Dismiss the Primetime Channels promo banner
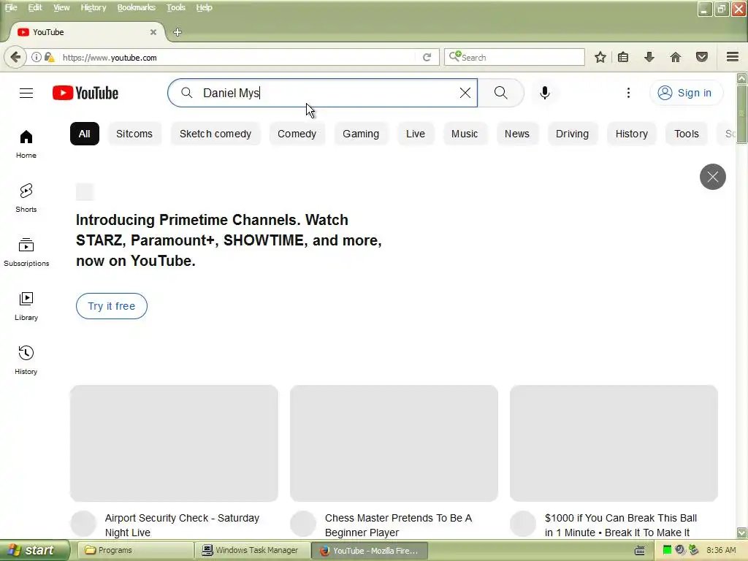Image resolution: width=748 pixels, height=561 pixels. tap(713, 177)
